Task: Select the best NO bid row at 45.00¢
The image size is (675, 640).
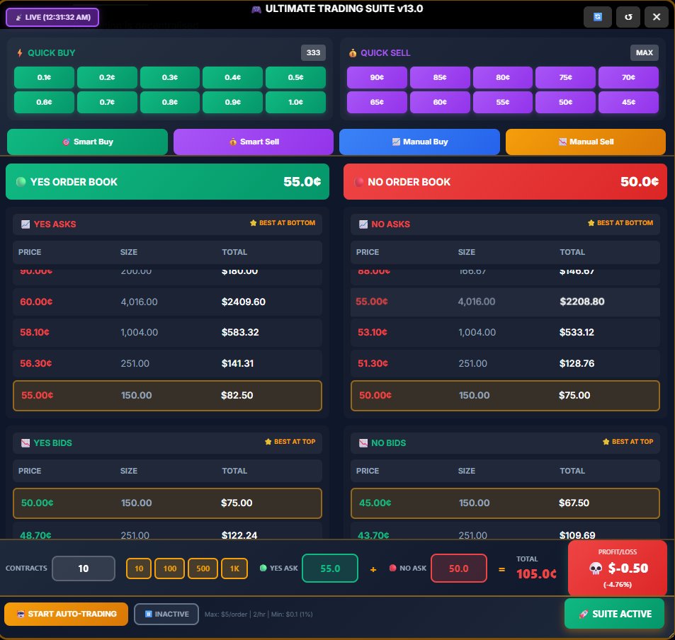Action: pyautogui.click(x=505, y=503)
